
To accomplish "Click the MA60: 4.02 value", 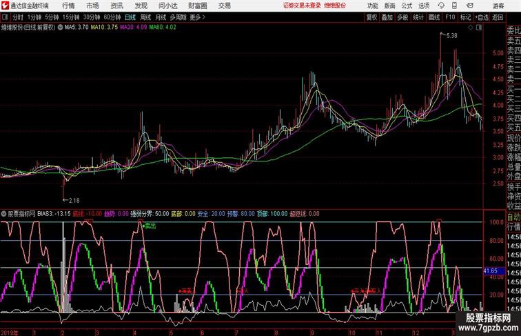I will pos(163,28).
